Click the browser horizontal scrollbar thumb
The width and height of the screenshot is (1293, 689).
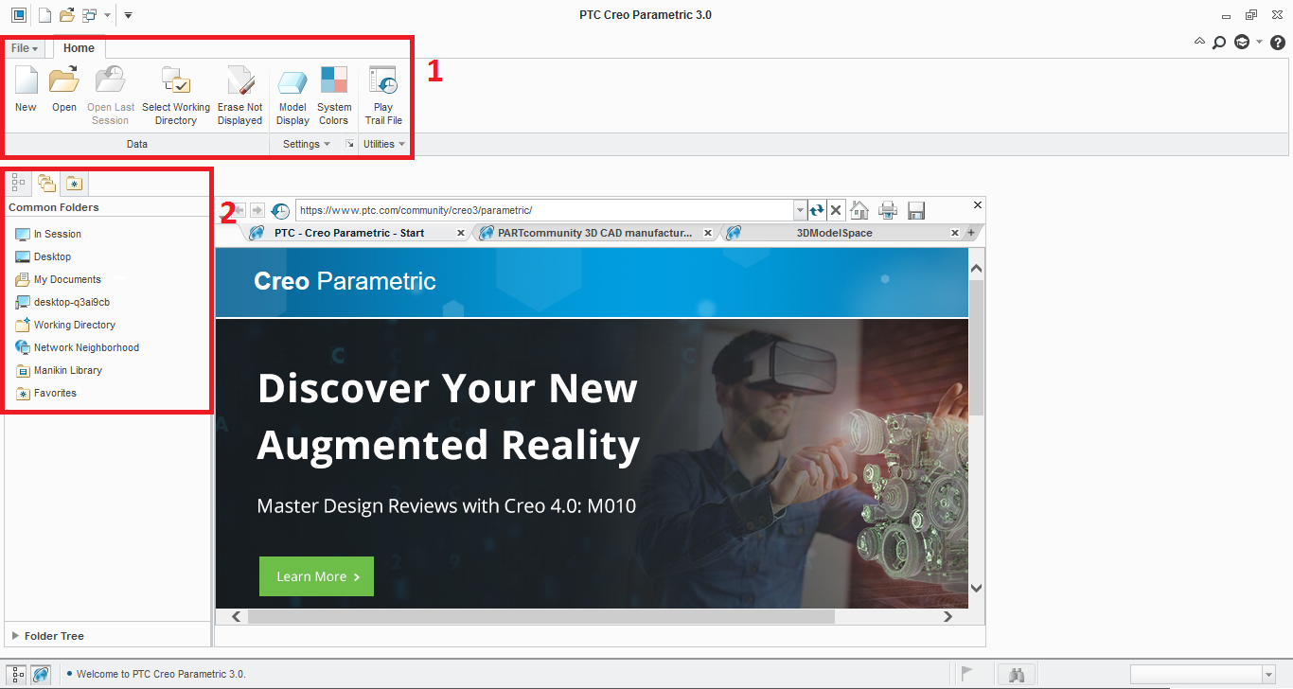tap(541, 616)
